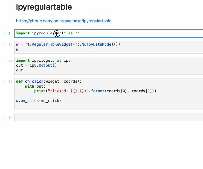Focus the import ipyregulartable code cell

pos(129,33)
